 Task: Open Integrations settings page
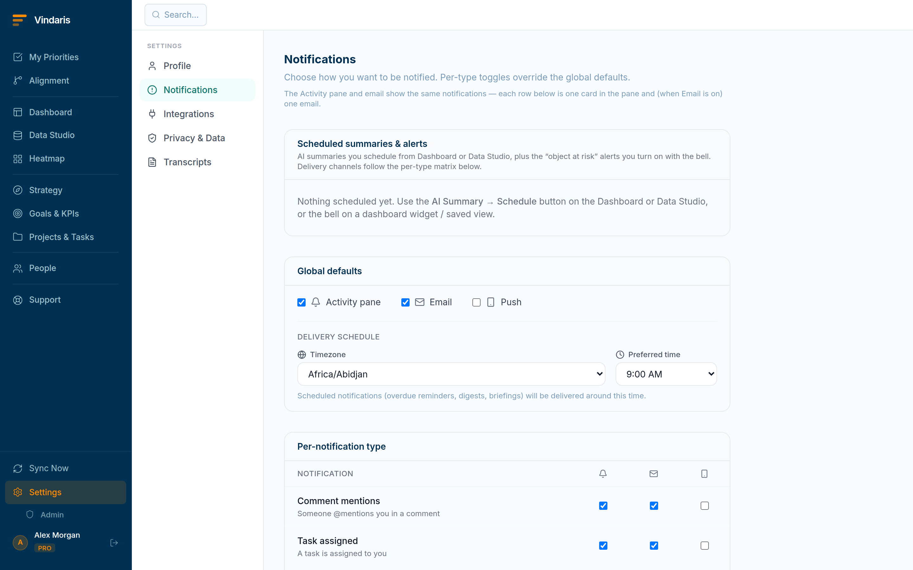[197, 114]
